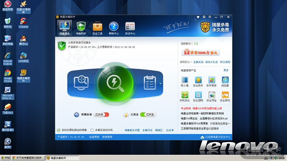Open the Internet Explorer desktop icon
The width and height of the screenshot is (287, 161).
pos(8,59)
